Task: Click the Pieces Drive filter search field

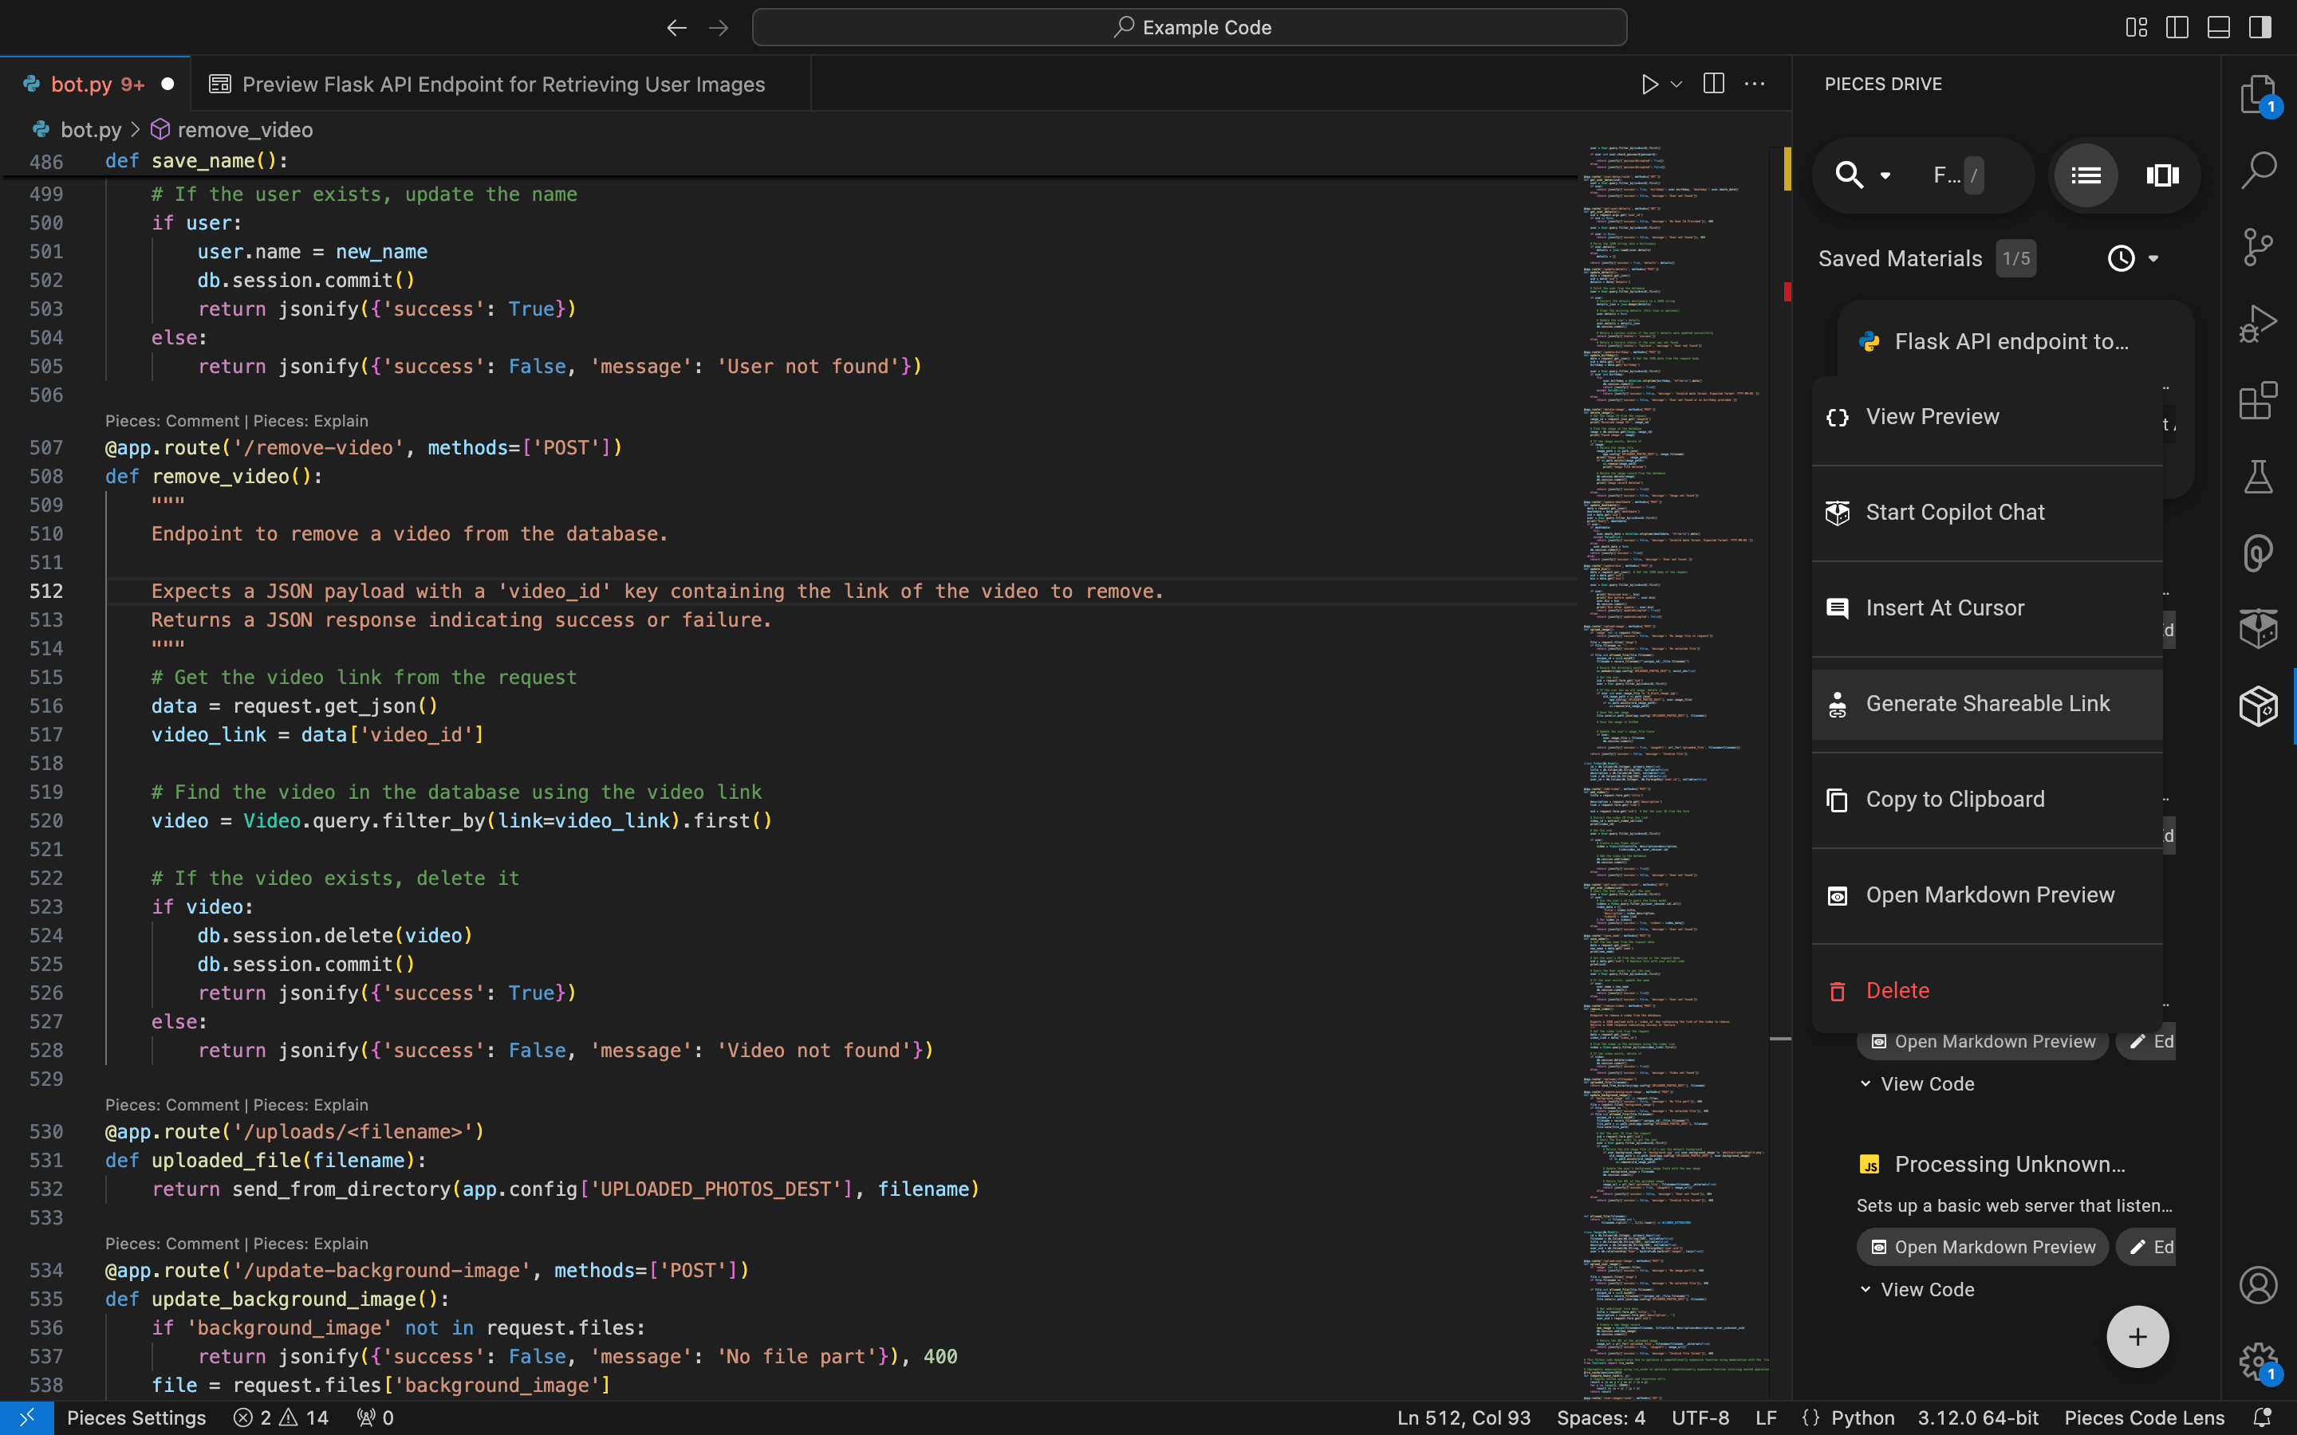Action: click(1957, 175)
